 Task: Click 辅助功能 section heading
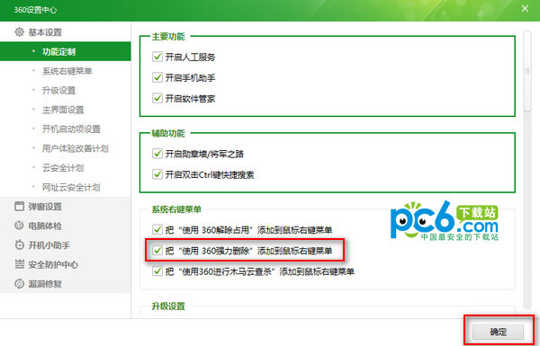[x=168, y=133]
